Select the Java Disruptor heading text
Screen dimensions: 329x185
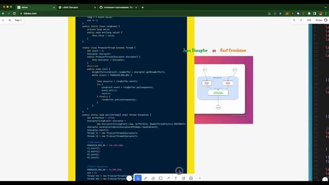pos(195,50)
